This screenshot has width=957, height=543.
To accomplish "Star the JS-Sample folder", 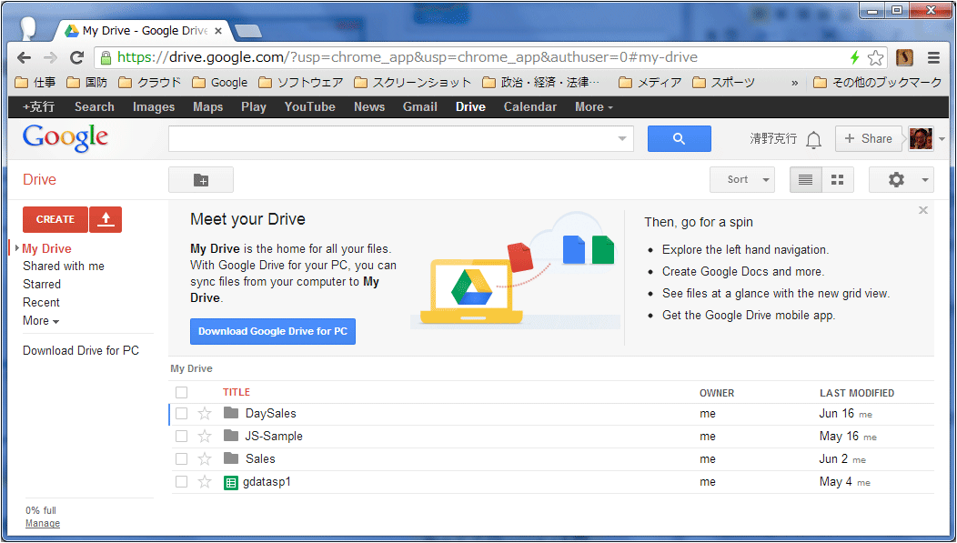I will 205,437.
